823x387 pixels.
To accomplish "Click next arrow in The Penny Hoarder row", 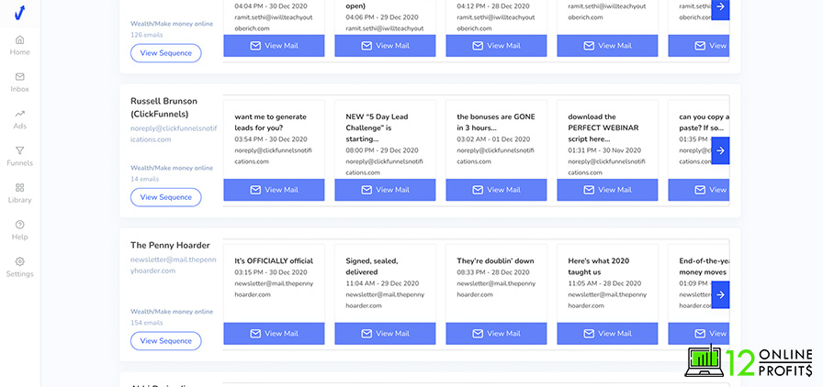I will pos(721,294).
